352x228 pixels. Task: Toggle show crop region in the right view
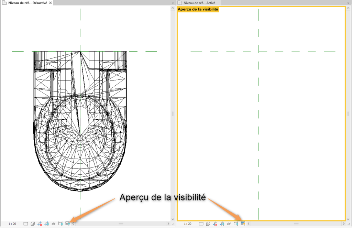click(x=222, y=224)
